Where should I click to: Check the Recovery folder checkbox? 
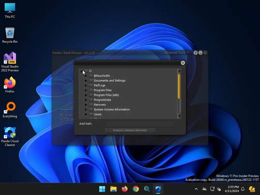click(91, 105)
